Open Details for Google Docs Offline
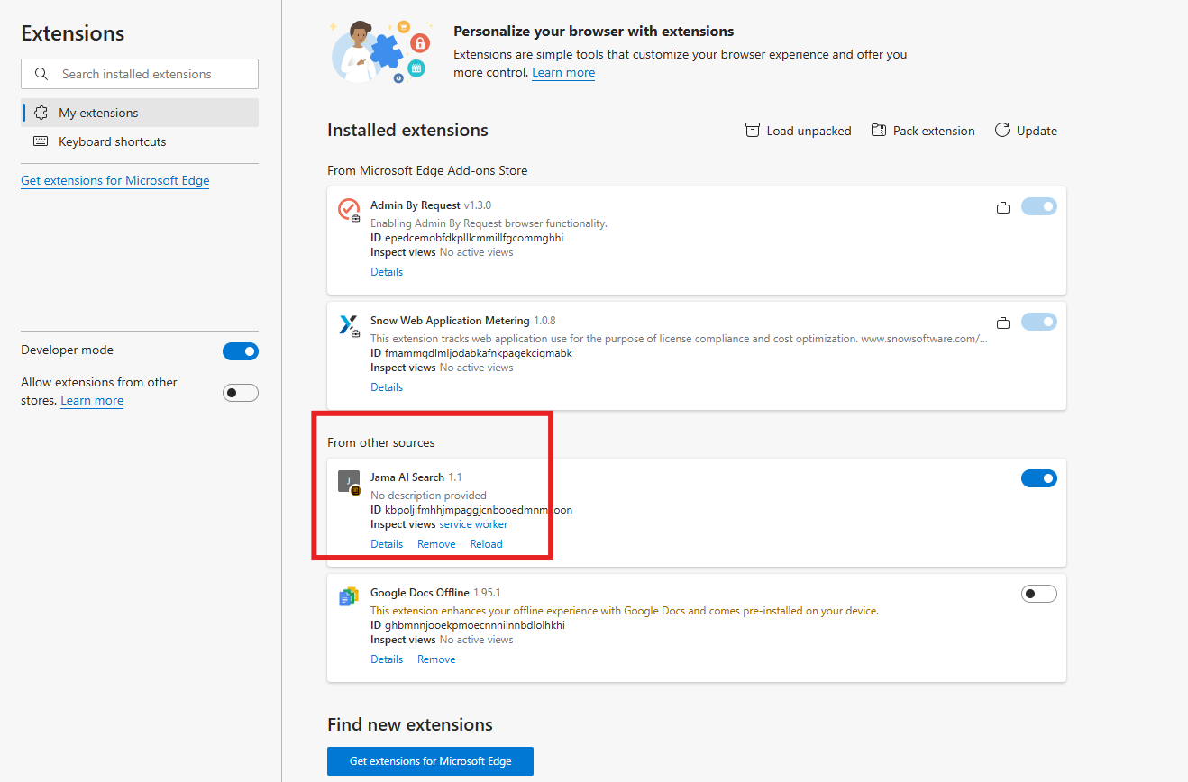1188x782 pixels. coord(387,659)
